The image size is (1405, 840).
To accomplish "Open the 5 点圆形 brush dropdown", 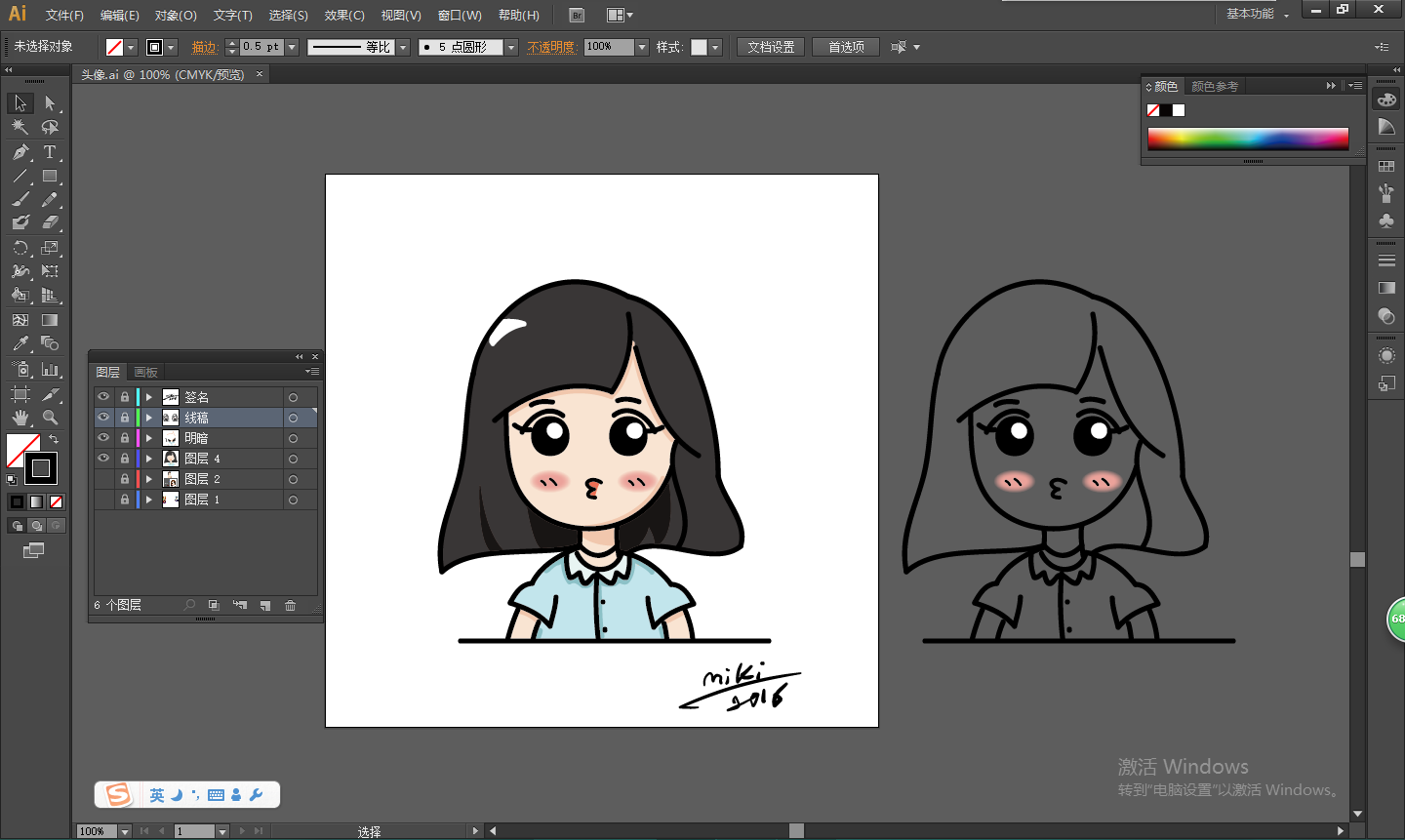I will pyautogui.click(x=510, y=47).
